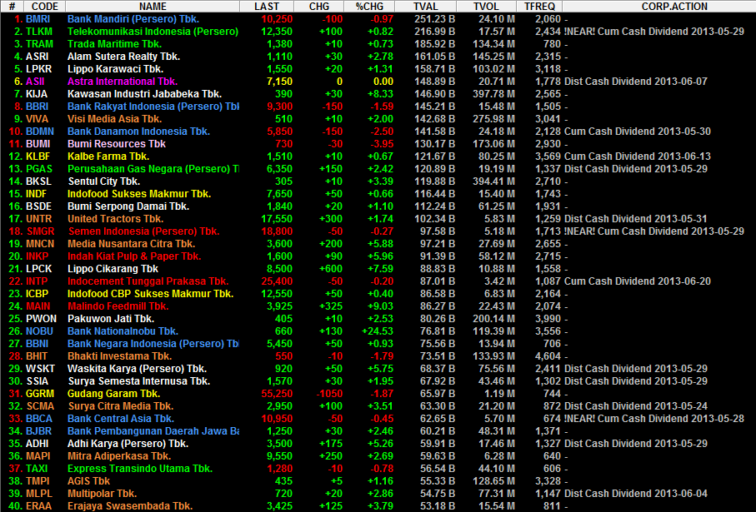
Task: Select stock code TAXI
Action: (x=37, y=470)
